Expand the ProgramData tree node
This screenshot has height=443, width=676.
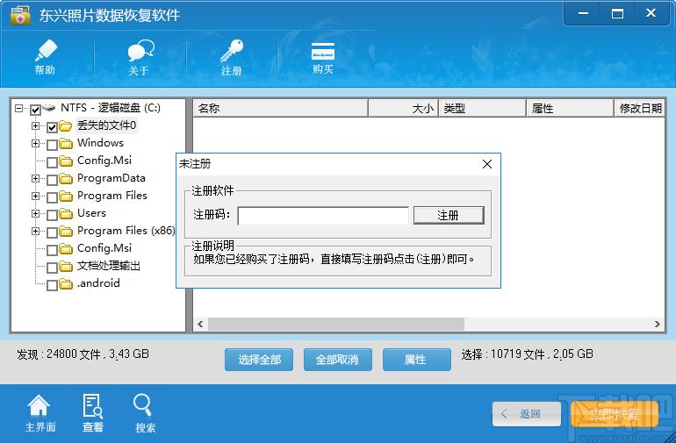click(x=35, y=178)
